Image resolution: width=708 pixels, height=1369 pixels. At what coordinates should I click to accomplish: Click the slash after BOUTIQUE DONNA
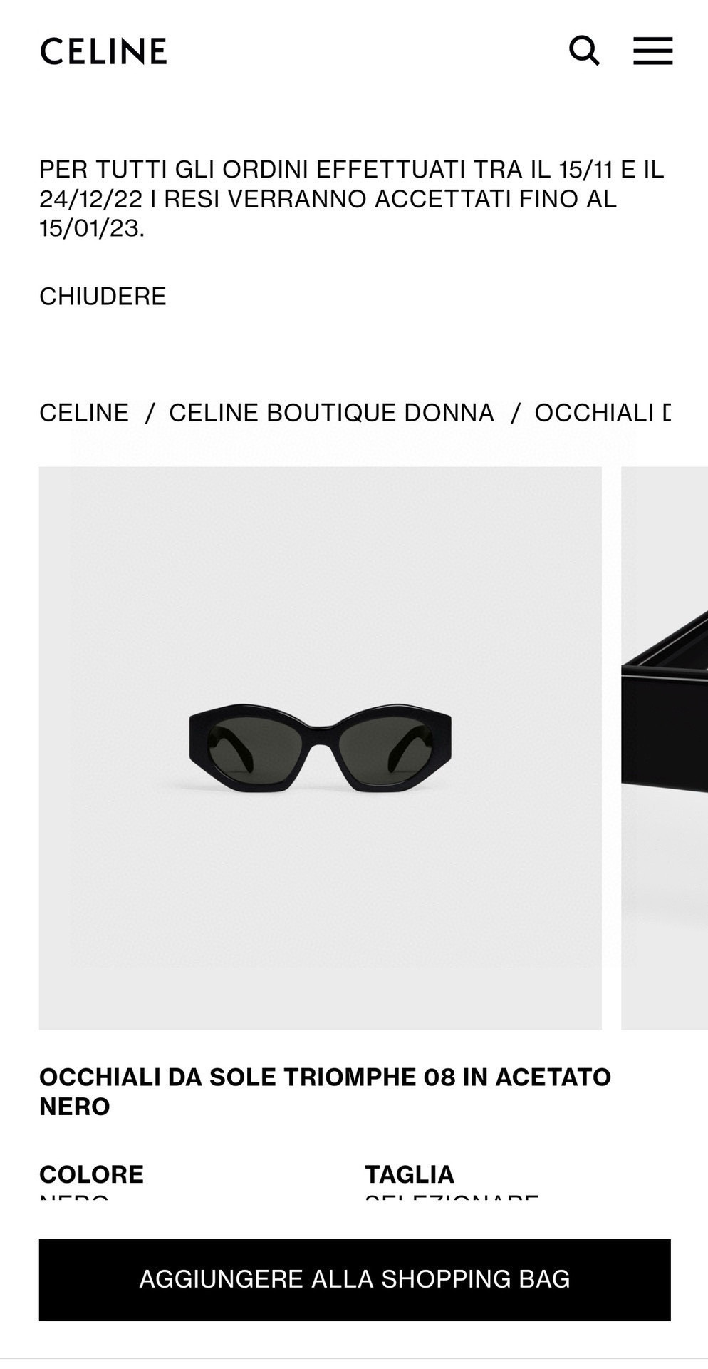(515, 412)
